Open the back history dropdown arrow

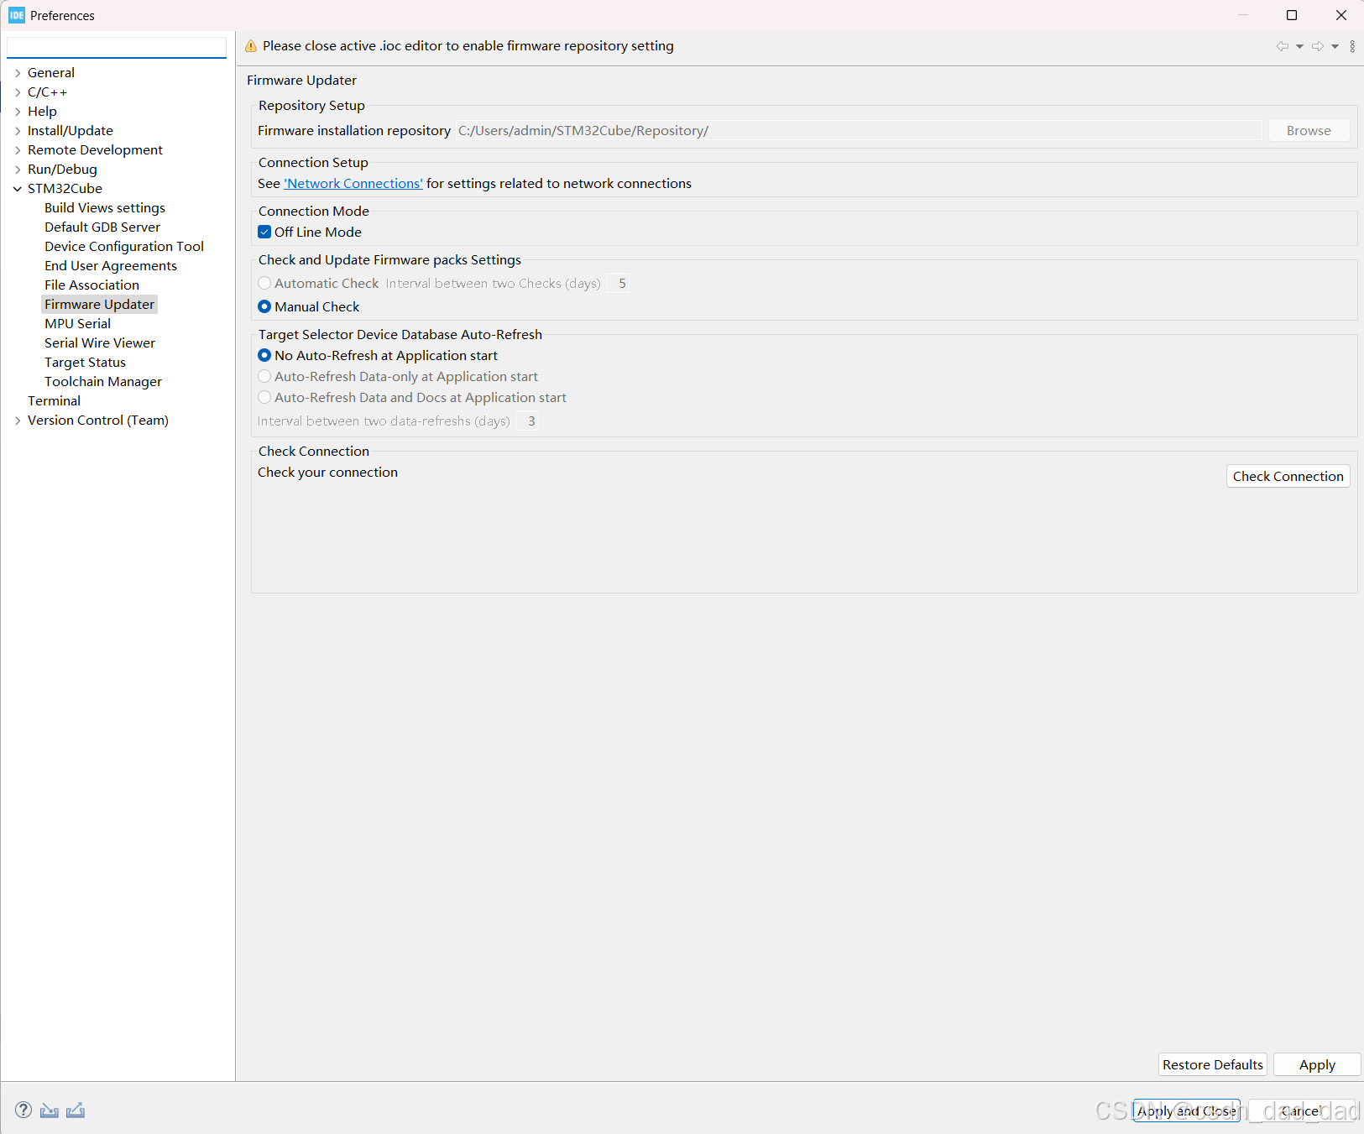coord(1299,46)
